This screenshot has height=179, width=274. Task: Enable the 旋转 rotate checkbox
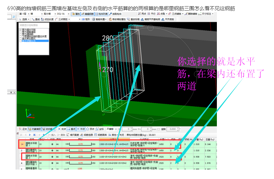pos(159,129)
